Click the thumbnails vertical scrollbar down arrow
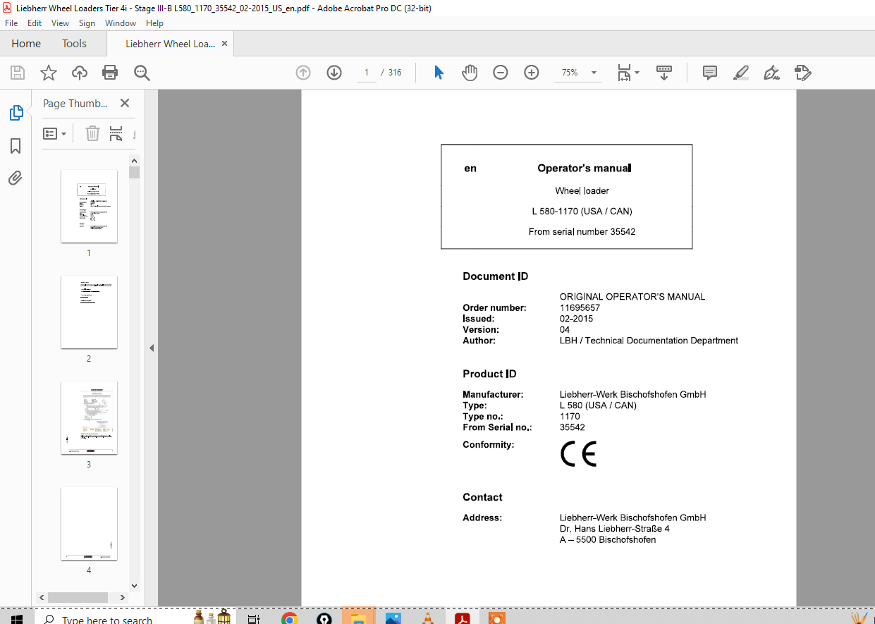The width and height of the screenshot is (875, 624). [x=134, y=585]
